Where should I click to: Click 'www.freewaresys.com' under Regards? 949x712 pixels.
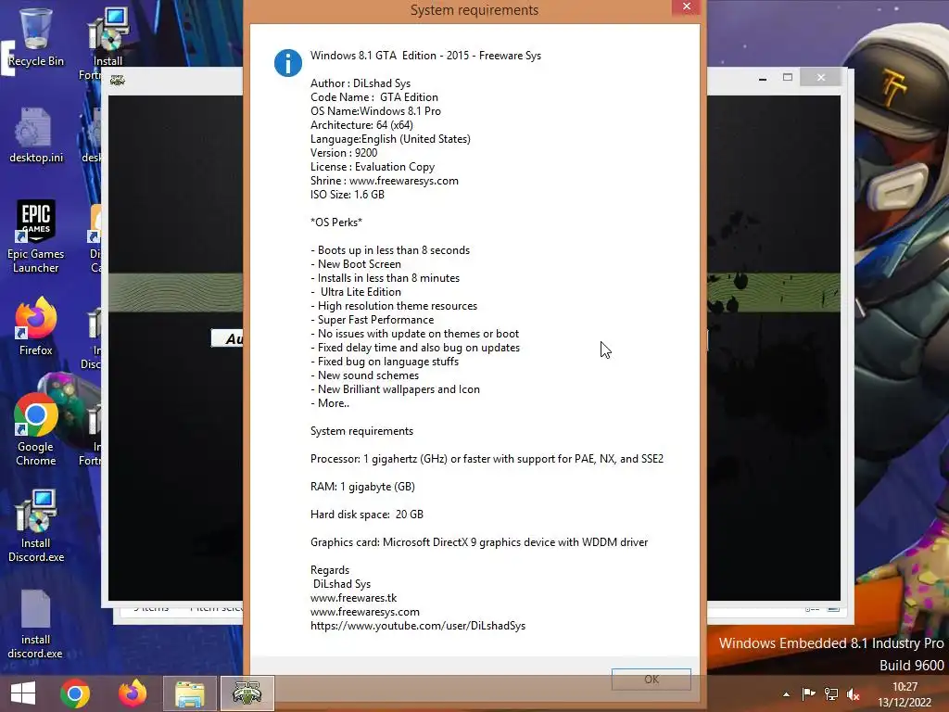tap(365, 612)
